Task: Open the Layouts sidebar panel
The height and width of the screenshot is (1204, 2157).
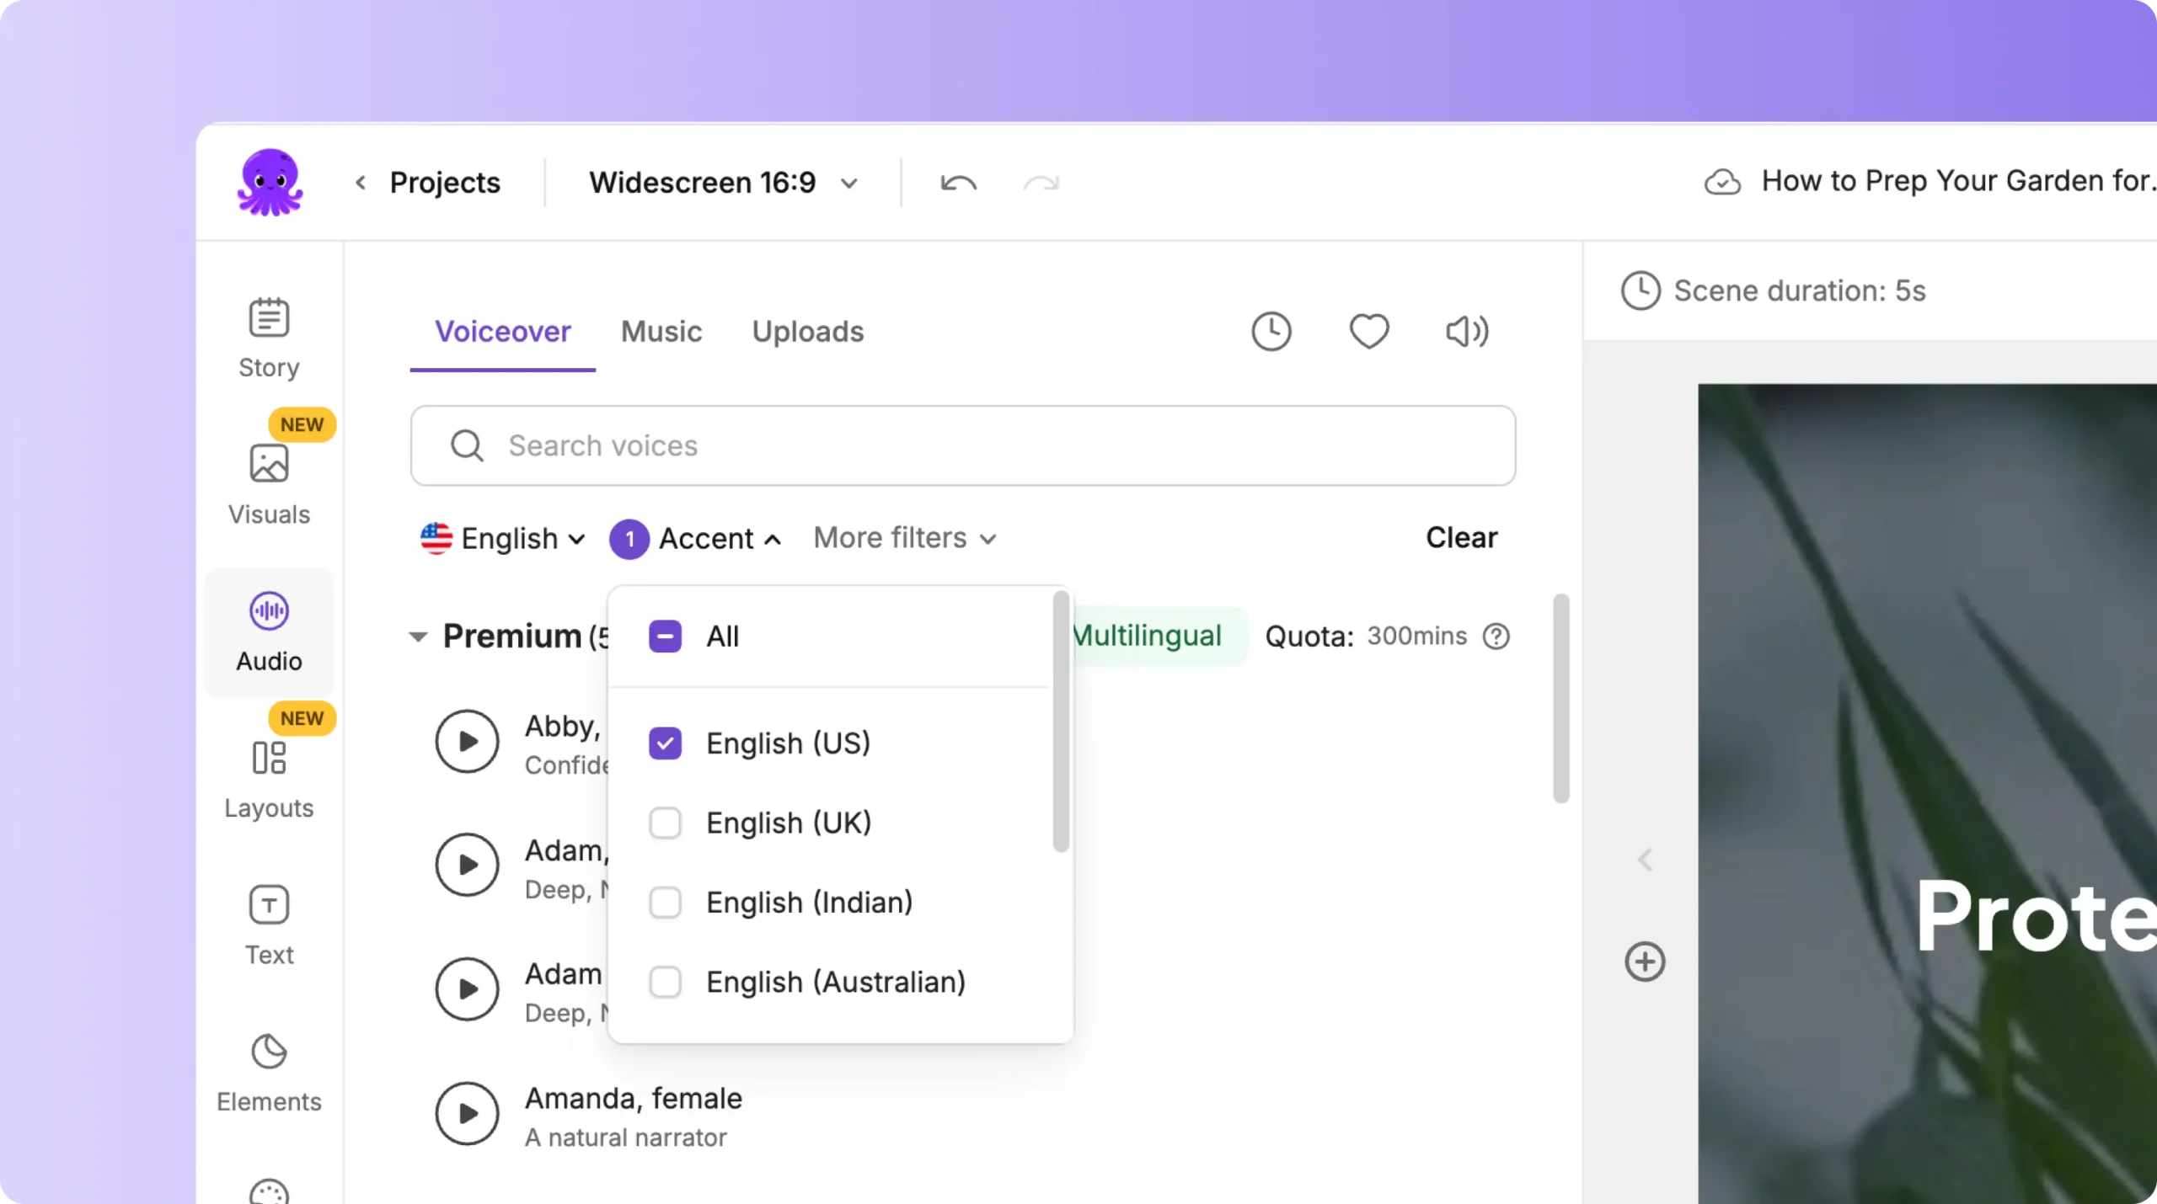Action: point(269,778)
